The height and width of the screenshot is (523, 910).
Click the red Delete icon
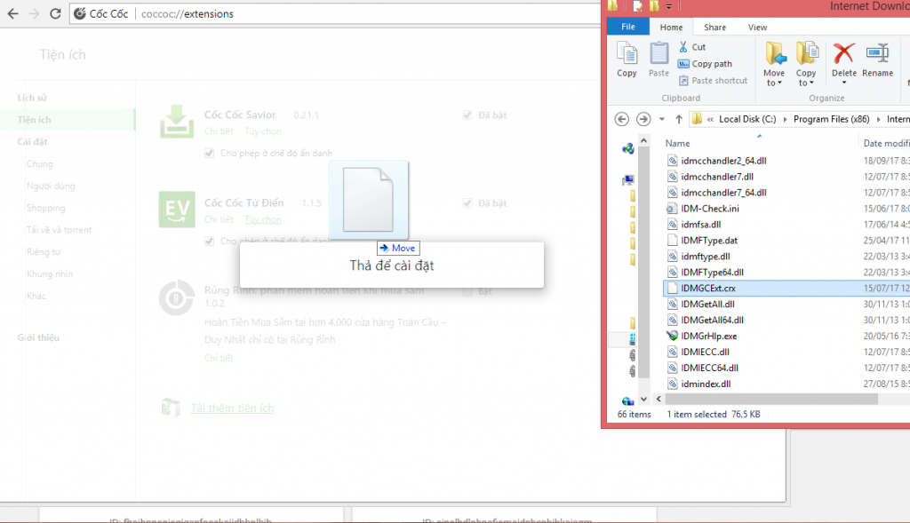pyautogui.click(x=844, y=54)
